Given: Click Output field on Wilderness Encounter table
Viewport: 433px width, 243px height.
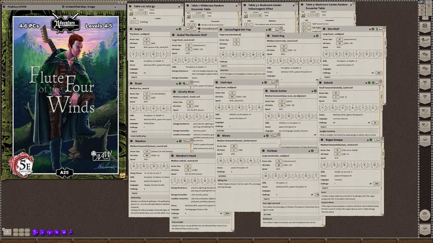Looking at the screenshot, I should tap(210, 15).
